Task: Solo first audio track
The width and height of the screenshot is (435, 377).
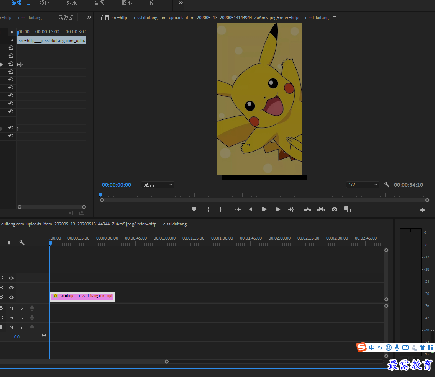Action: tap(21, 308)
